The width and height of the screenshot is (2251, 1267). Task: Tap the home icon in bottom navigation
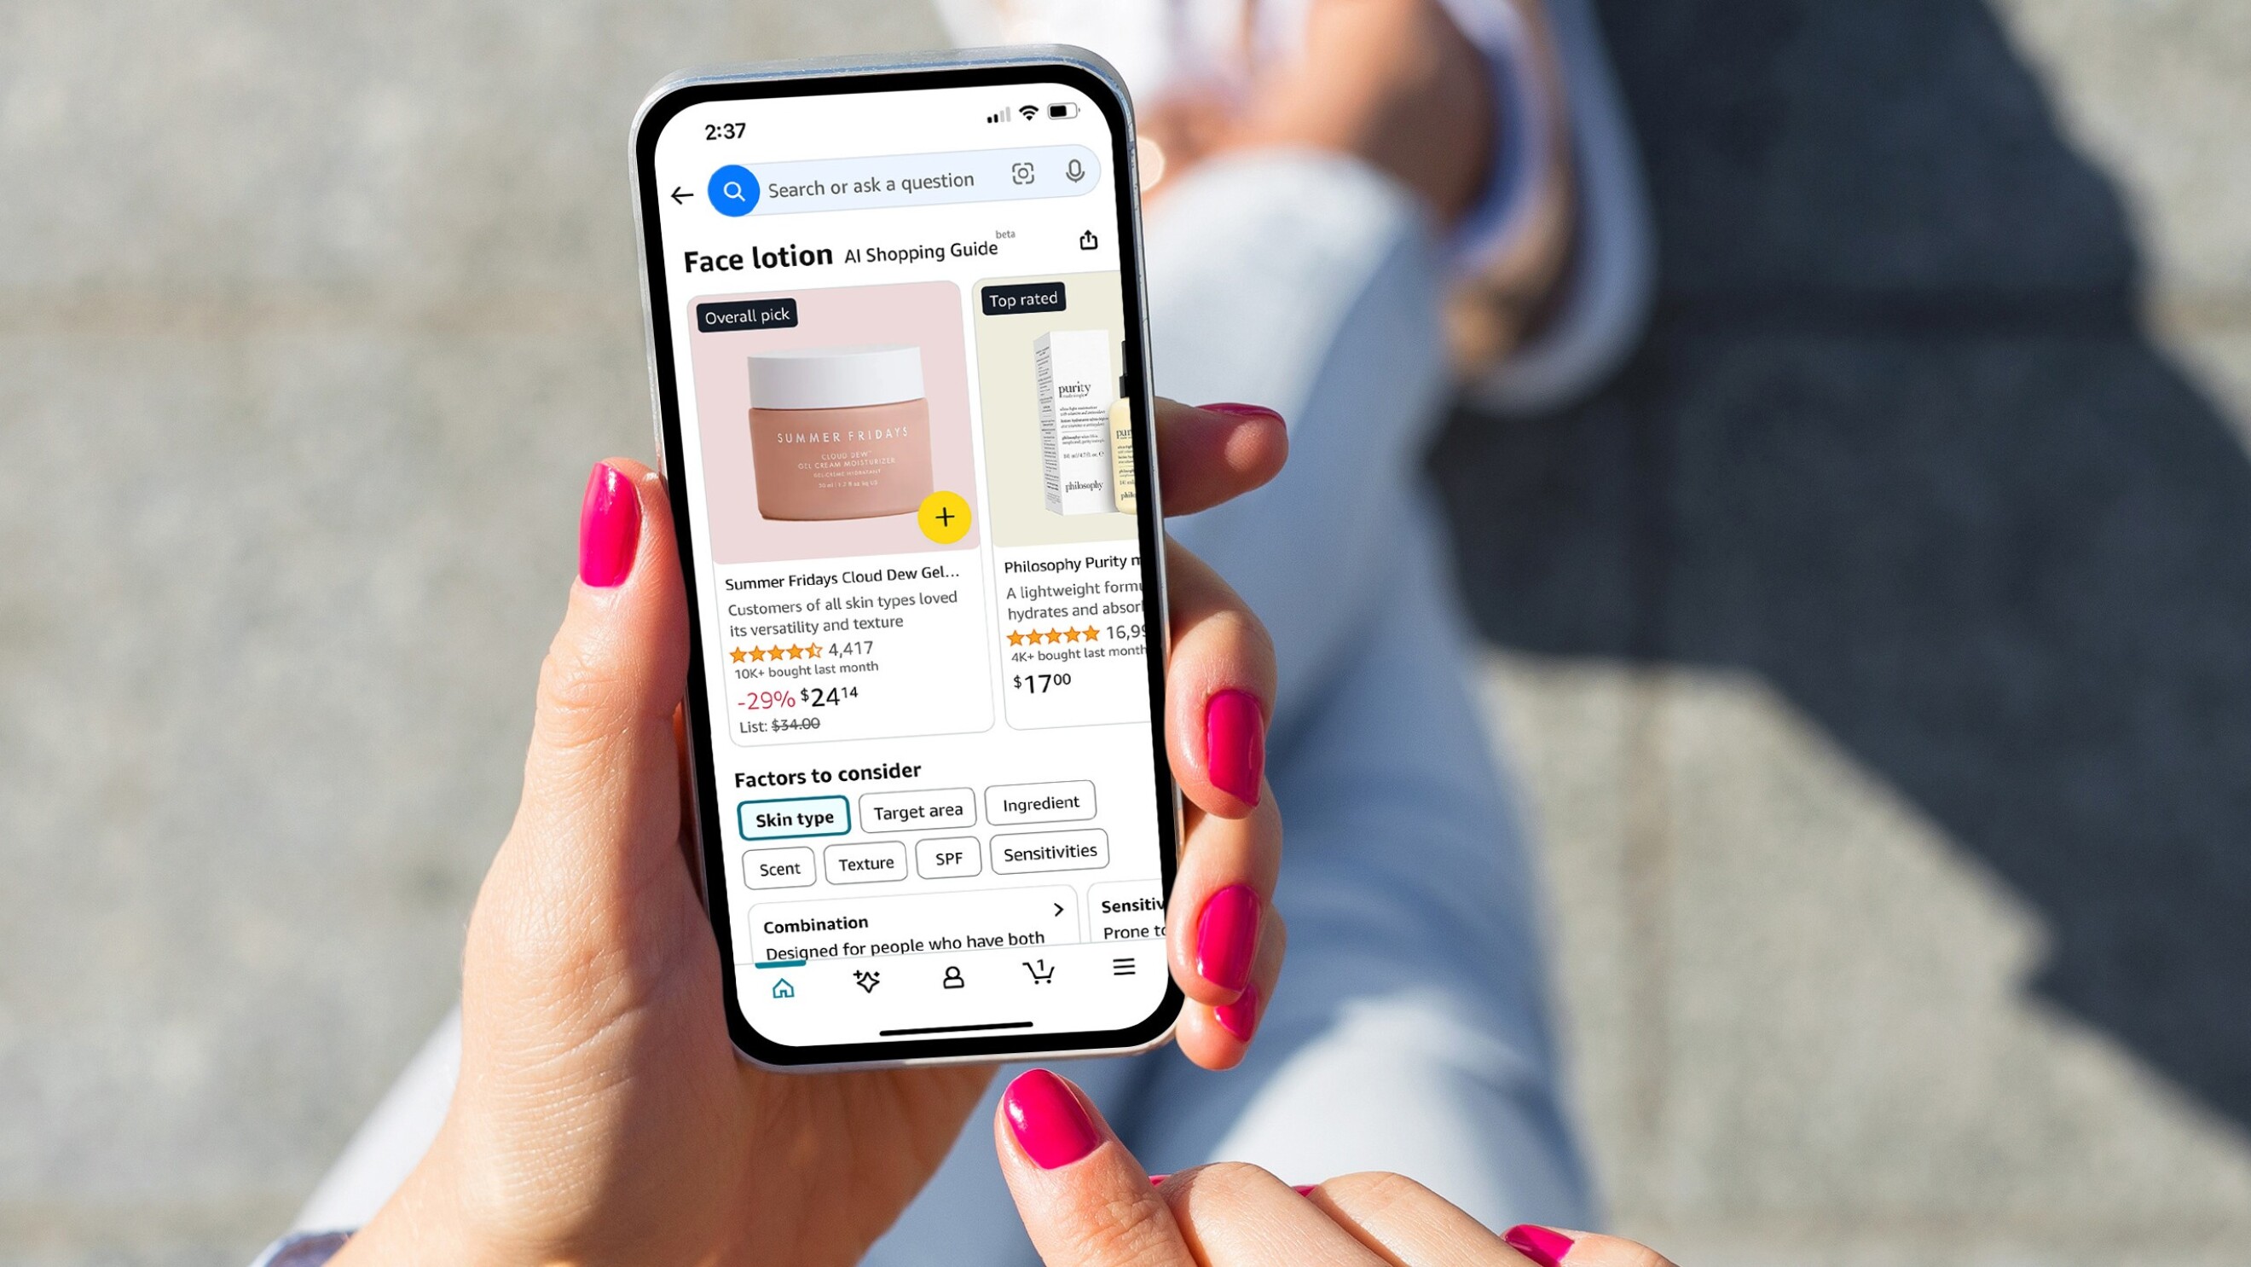pyautogui.click(x=781, y=975)
